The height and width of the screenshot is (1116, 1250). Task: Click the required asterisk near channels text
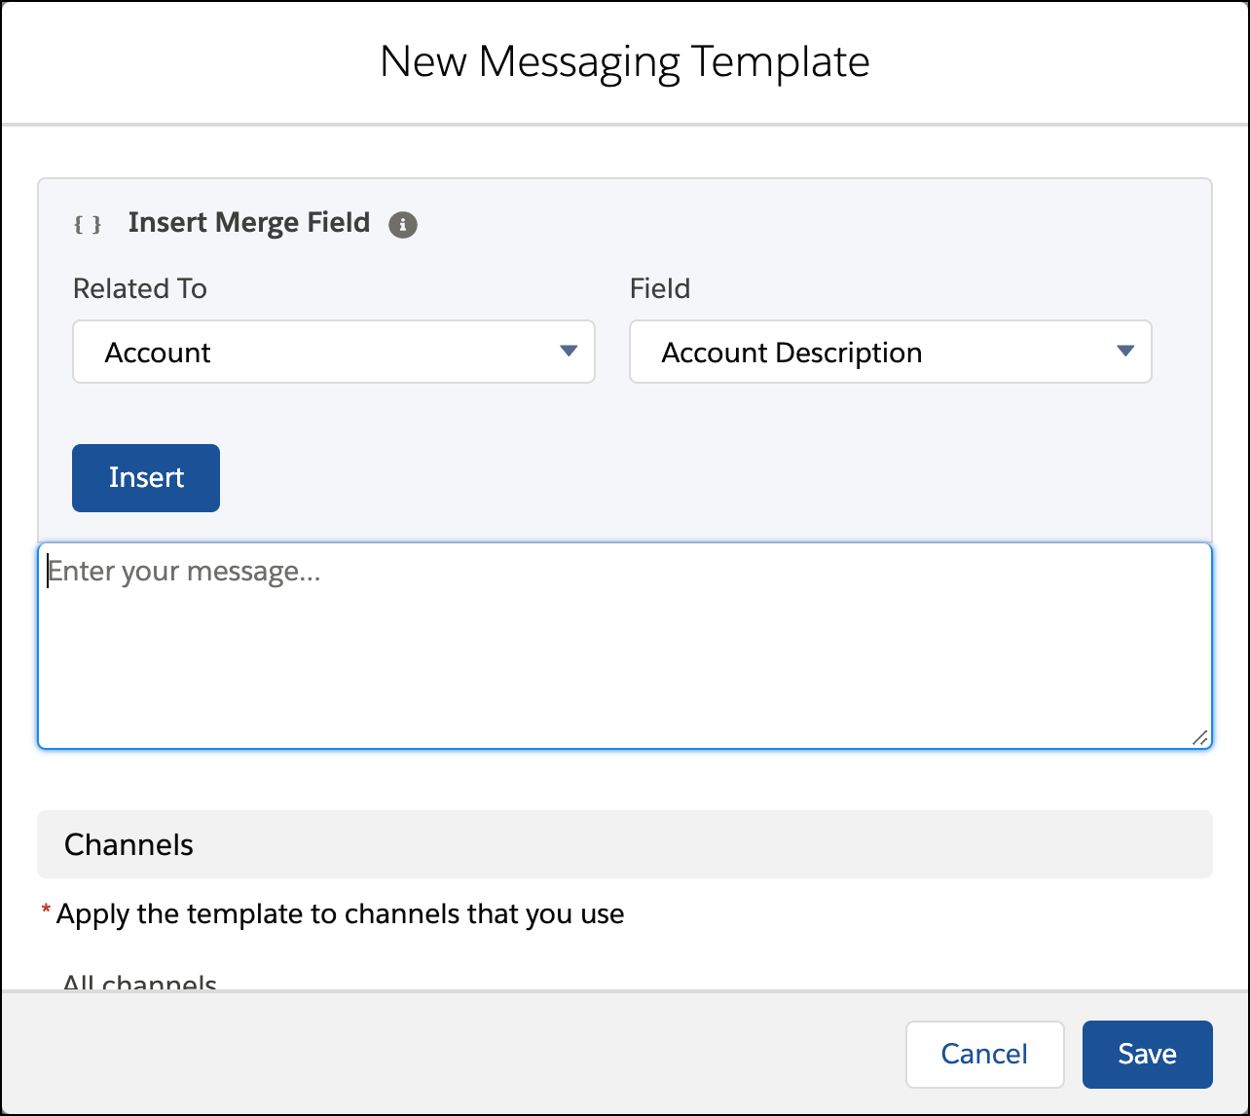pos(45,911)
